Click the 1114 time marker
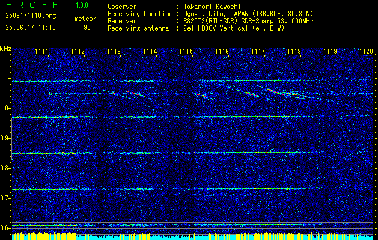Viewport: 378px width, 240px height. coord(150,52)
